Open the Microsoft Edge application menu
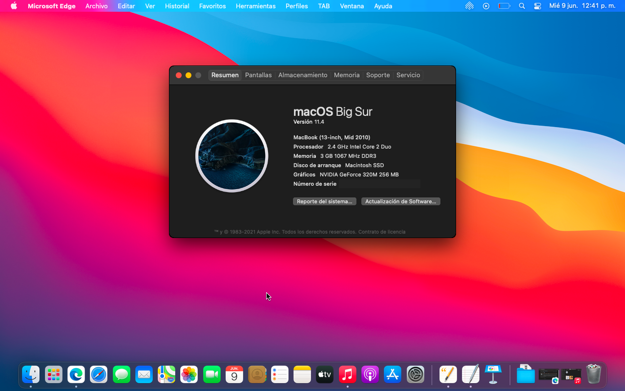This screenshot has height=391, width=625. 52,6
